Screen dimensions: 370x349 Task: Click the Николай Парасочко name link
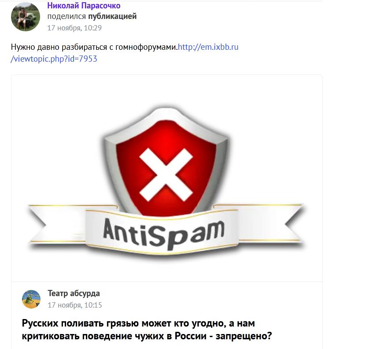[84, 5]
